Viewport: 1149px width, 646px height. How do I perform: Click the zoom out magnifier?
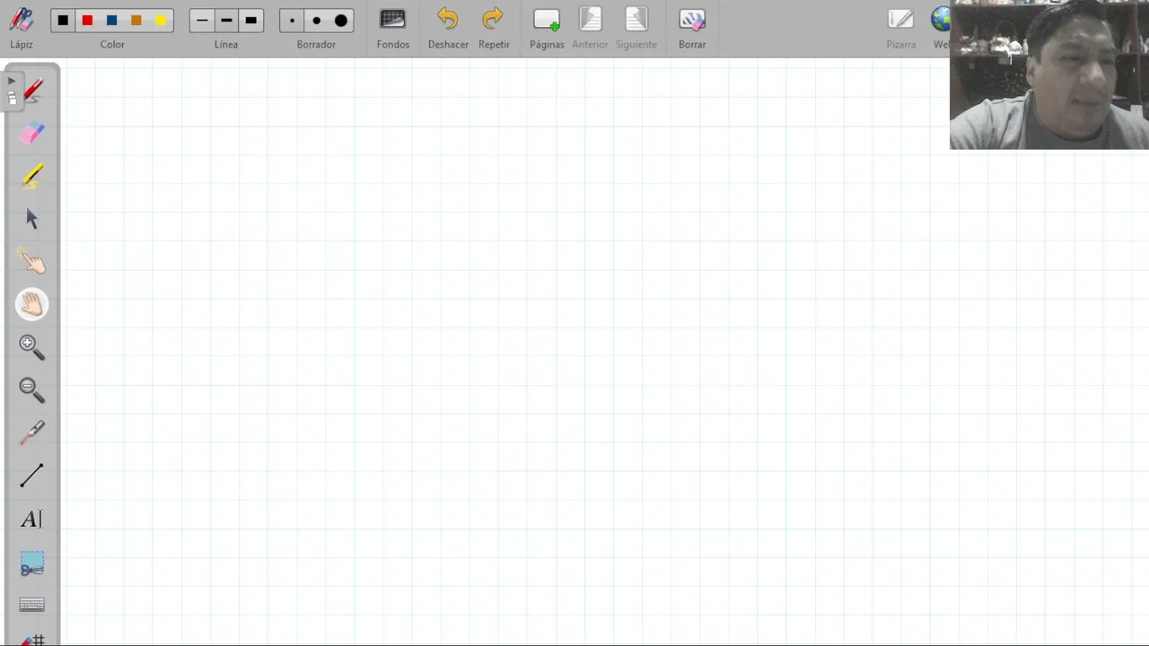[31, 389]
